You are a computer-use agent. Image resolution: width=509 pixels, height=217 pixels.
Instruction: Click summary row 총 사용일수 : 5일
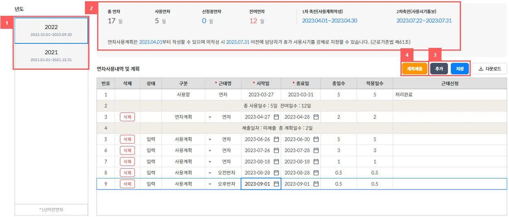[277, 106]
